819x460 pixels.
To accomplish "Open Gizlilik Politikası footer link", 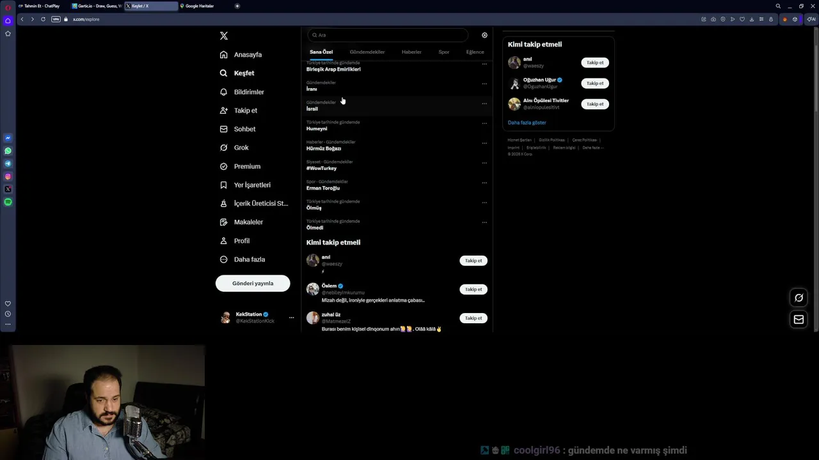I will click(x=552, y=140).
